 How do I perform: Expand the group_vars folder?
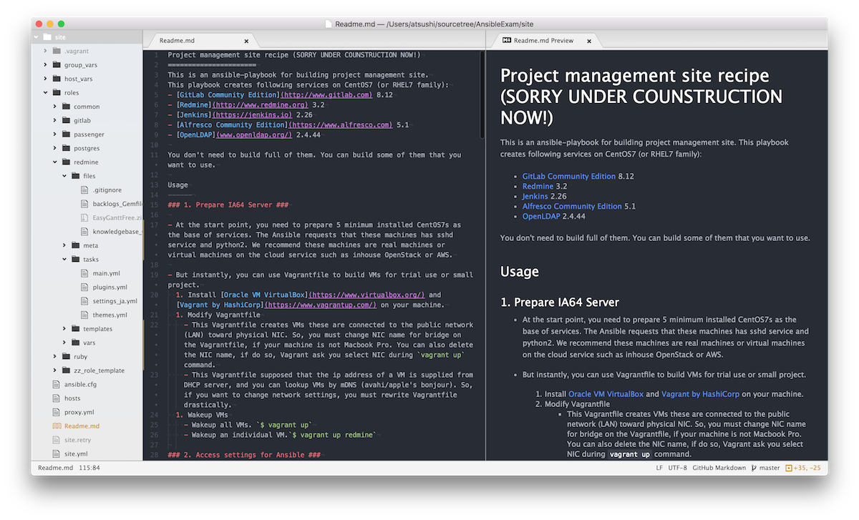tap(45, 65)
